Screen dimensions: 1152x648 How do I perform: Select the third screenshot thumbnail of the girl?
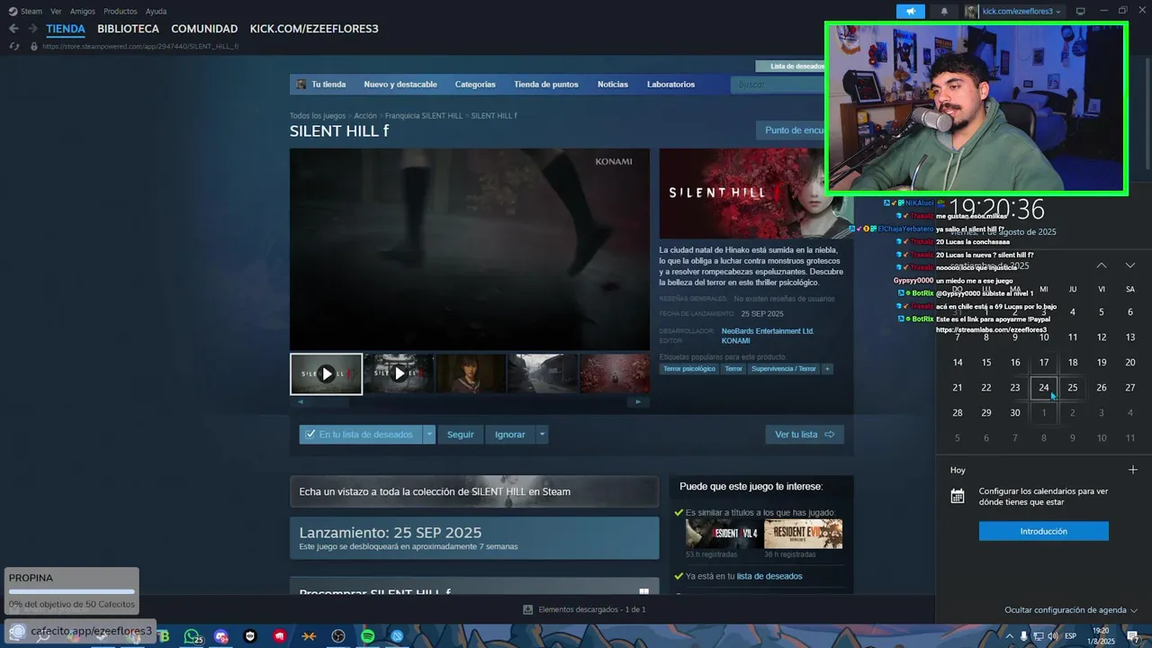[471, 373]
